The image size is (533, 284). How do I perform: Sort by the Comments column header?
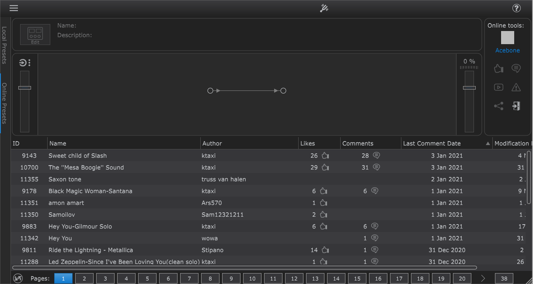(x=371, y=143)
